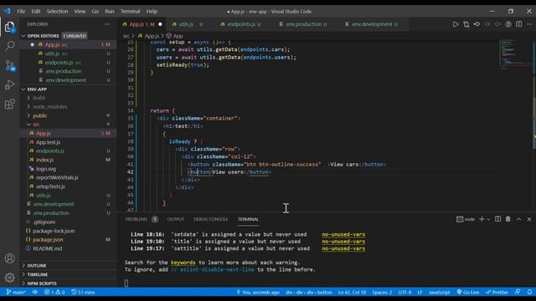Open the keywords link in terminal
Image resolution: width=536 pixels, height=301 pixels.
coord(183,263)
